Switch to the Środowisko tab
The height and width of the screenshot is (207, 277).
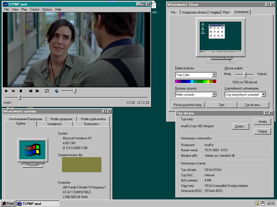pos(91,124)
